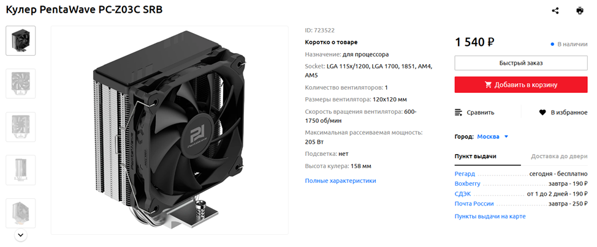Click the compare list icon
The width and height of the screenshot is (597, 247).
(458, 112)
